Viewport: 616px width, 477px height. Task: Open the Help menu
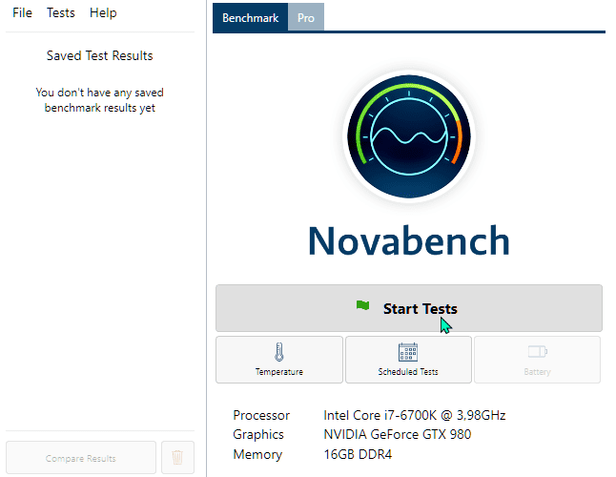coord(103,13)
